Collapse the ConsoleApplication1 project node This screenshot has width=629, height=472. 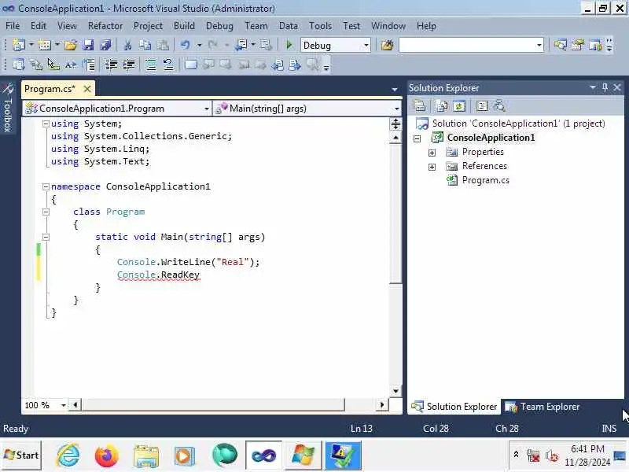pos(417,138)
